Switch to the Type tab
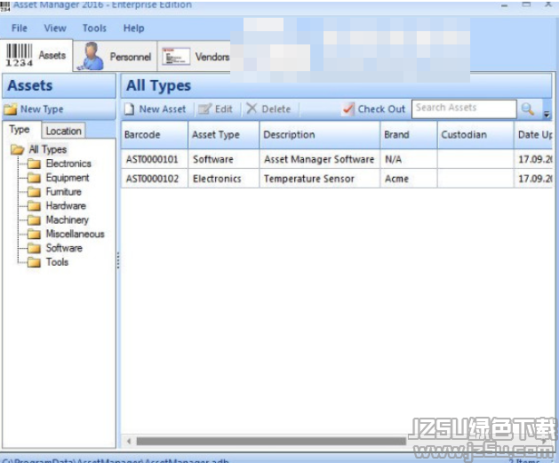The image size is (559, 463). [20, 130]
